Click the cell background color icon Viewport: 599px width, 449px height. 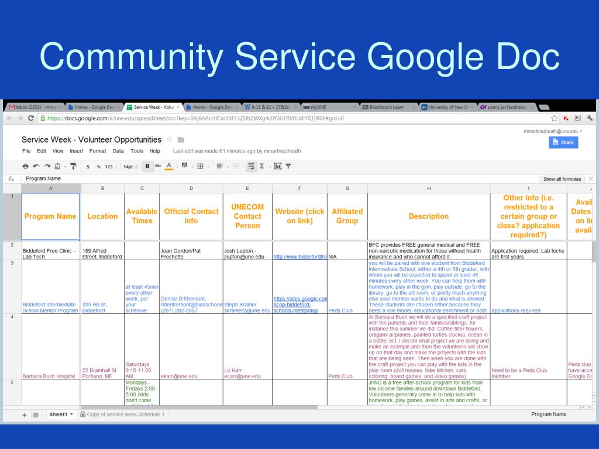184,165
